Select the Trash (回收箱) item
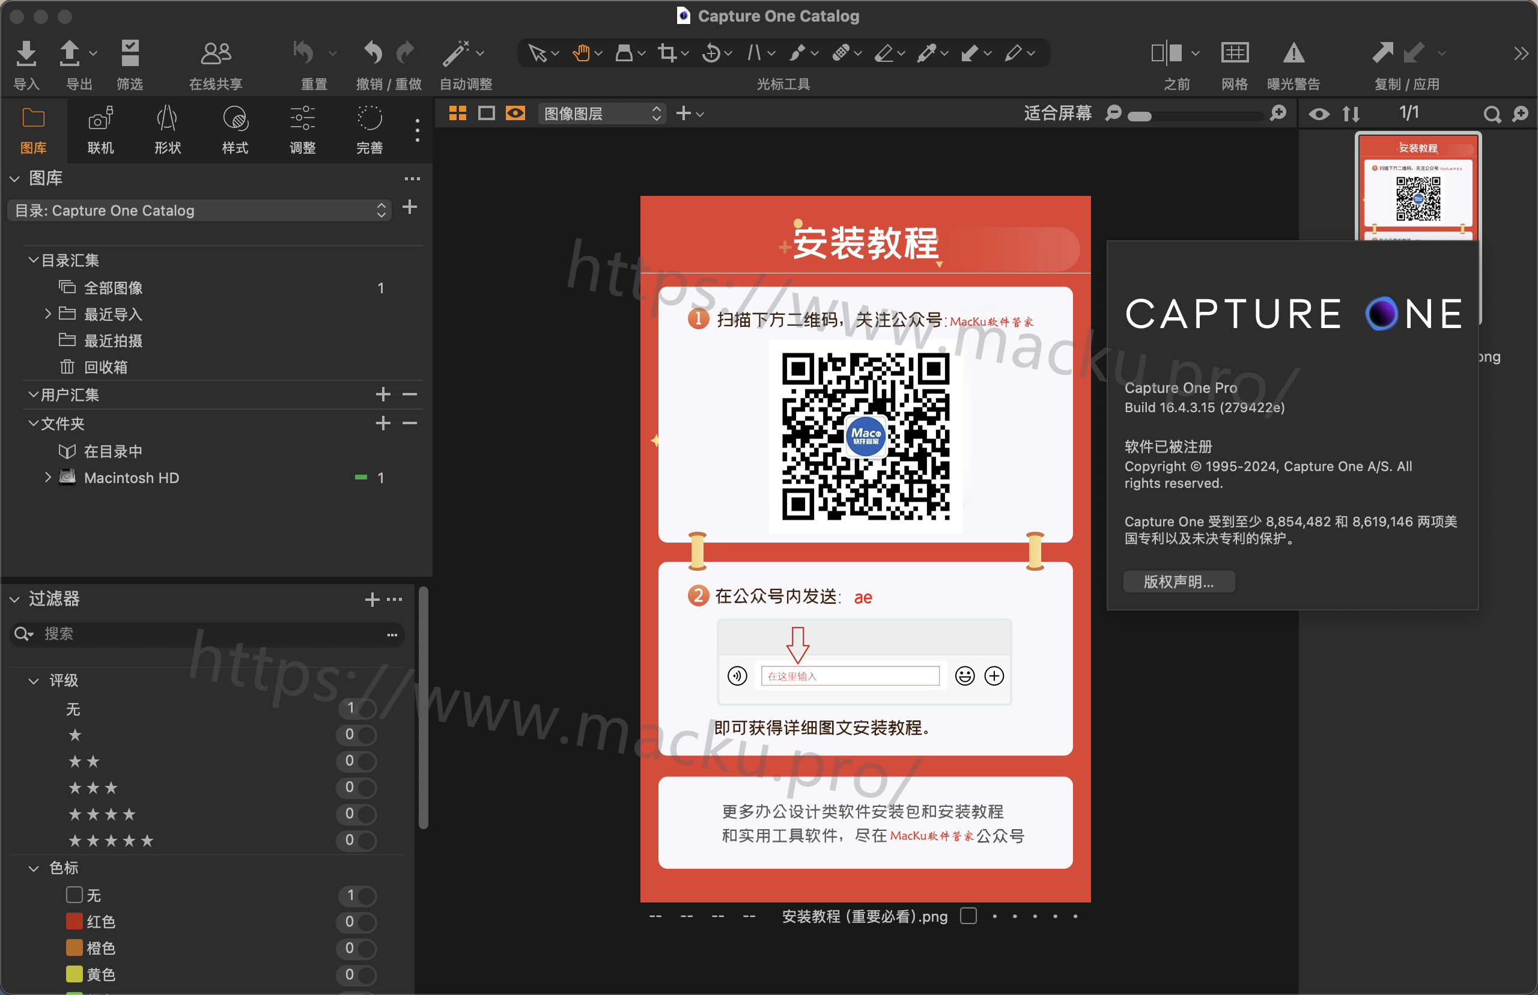This screenshot has height=995, width=1538. [x=106, y=367]
